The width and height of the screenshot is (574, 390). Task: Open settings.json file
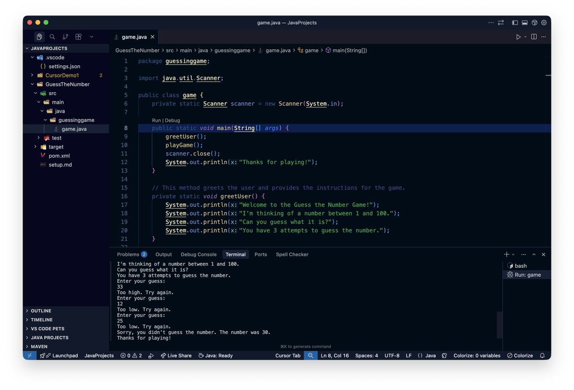click(x=66, y=66)
